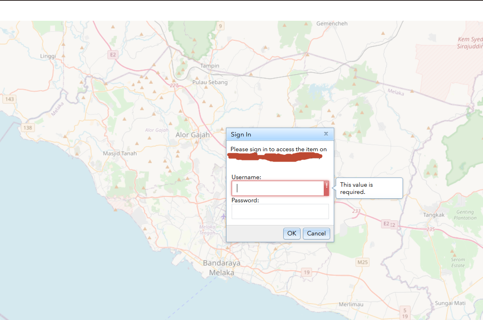483x320 pixels.
Task: Click inside the Username input field
Action: point(278,188)
